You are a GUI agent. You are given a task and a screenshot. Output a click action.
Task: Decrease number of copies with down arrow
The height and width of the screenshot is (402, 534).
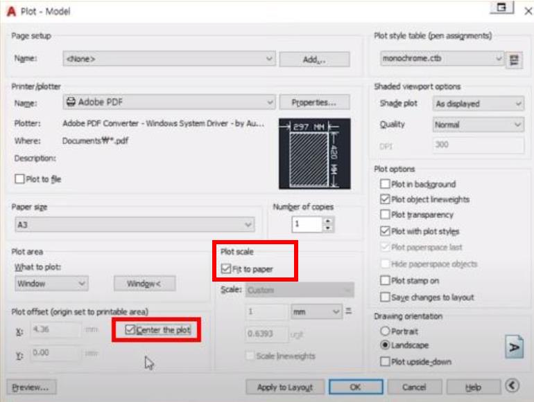point(327,228)
